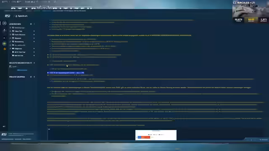This screenshot has height=151, width=269.
Task: Open the poll chart thumbnail image
Action: (156, 135)
